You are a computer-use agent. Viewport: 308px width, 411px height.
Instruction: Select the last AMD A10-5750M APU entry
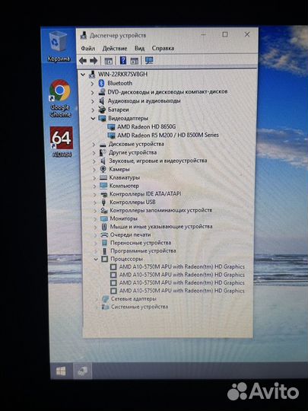tap(182, 291)
